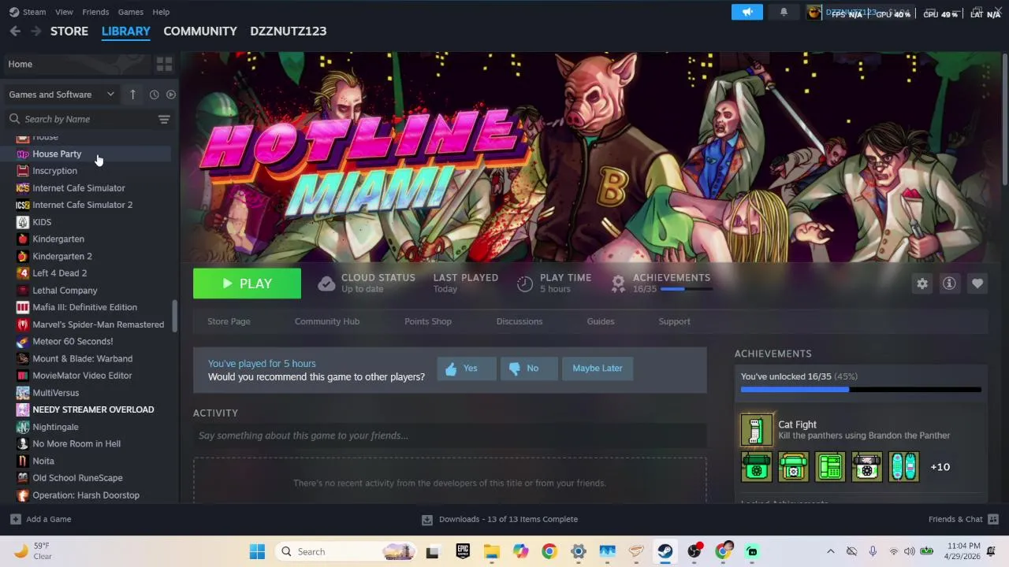
Task: Select Left 4 Dead 2 in library
Action: (x=87, y=273)
